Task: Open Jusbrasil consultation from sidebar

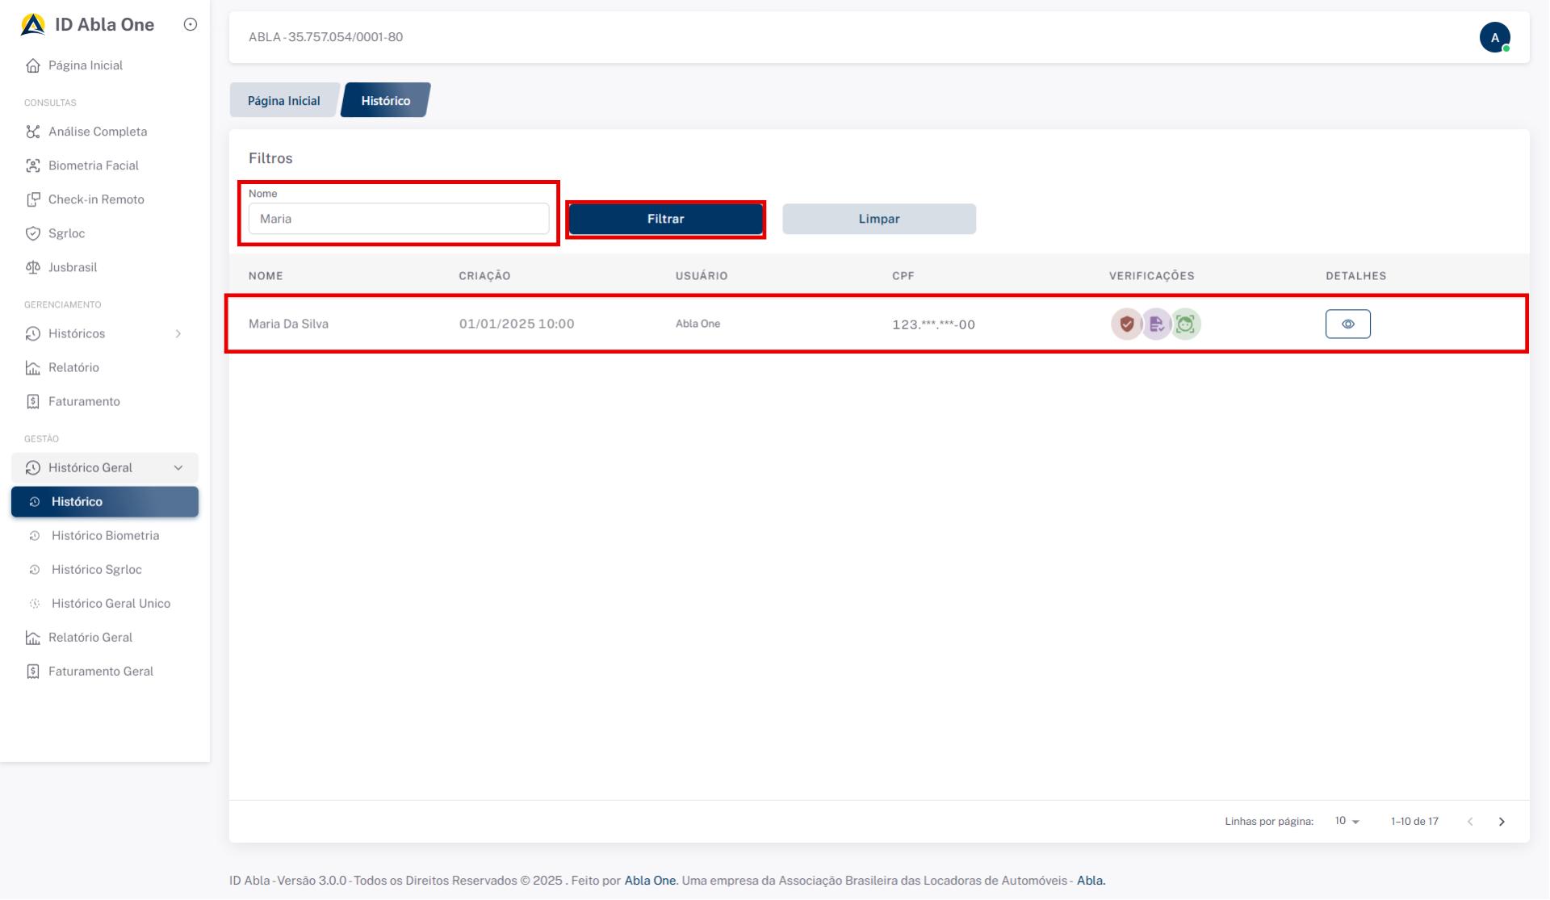Action: pos(72,267)
